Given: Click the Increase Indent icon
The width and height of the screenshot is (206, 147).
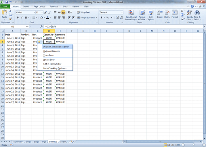Looking at the screenshot, I should click(73, 17).
